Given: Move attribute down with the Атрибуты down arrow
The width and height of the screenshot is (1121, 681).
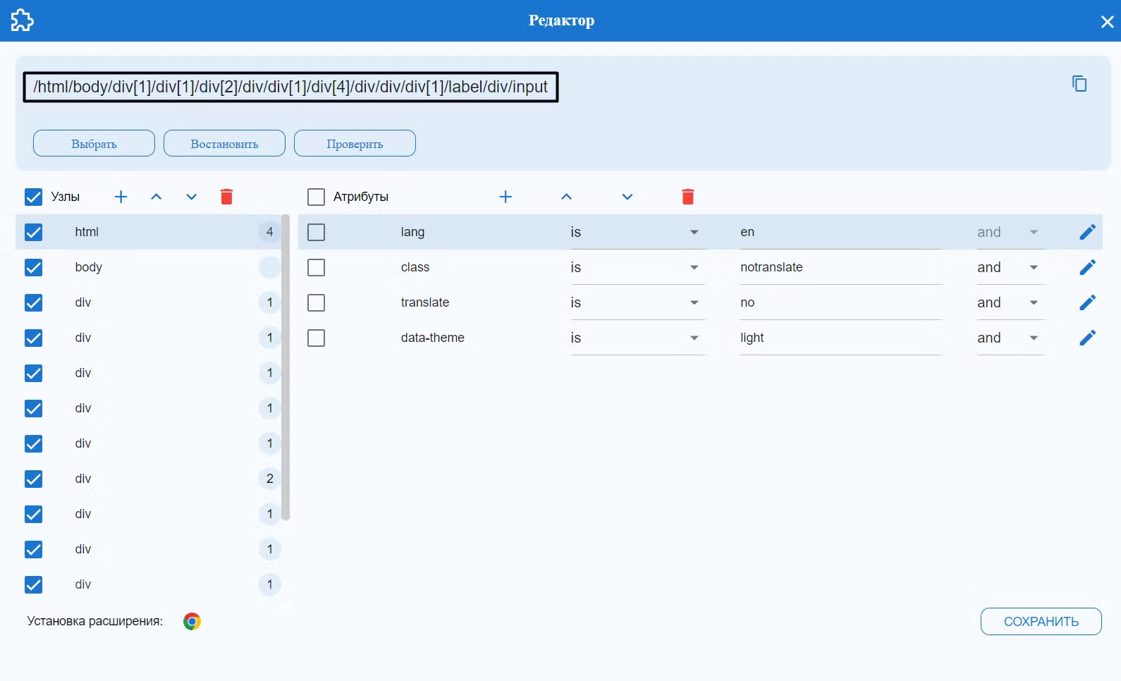Looking at the screenshot, I should pyautogui.click(x=627, y=197).
